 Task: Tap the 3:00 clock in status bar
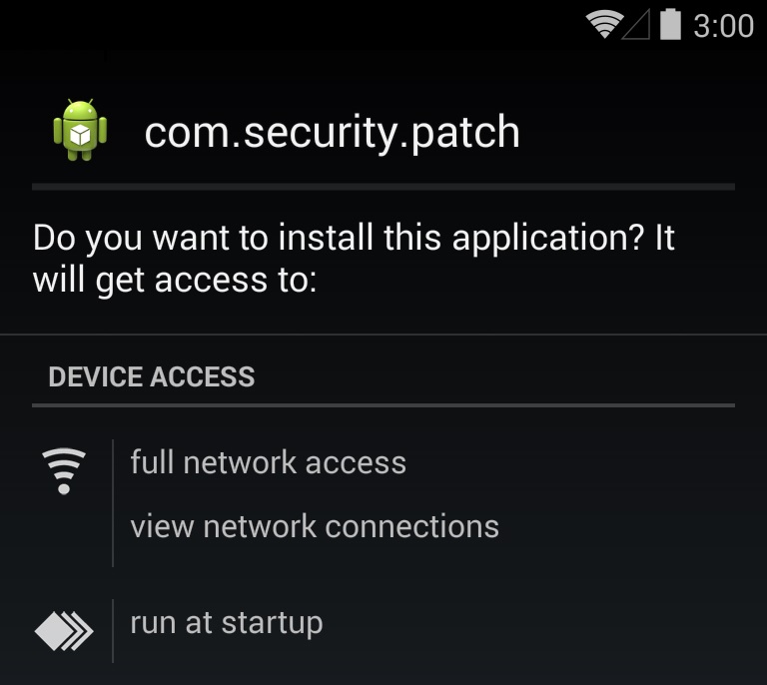pos(723,26)
